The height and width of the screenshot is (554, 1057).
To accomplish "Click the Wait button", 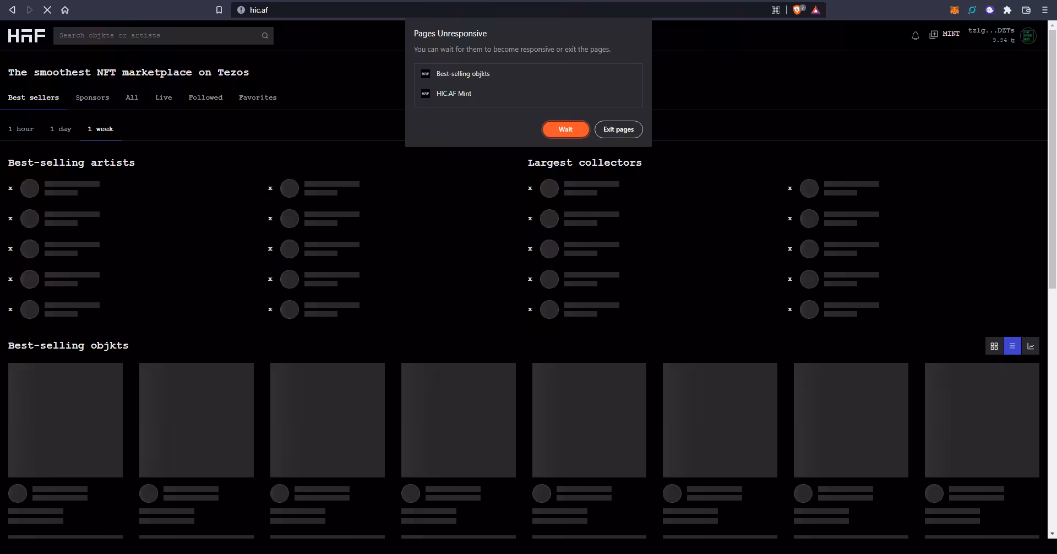I will pyautogui.click(x=565, y=129).
